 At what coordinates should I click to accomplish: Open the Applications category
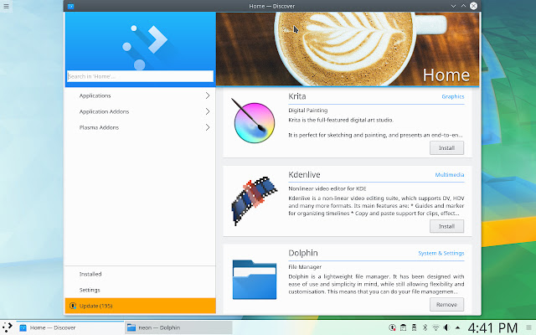pos(140,95)
